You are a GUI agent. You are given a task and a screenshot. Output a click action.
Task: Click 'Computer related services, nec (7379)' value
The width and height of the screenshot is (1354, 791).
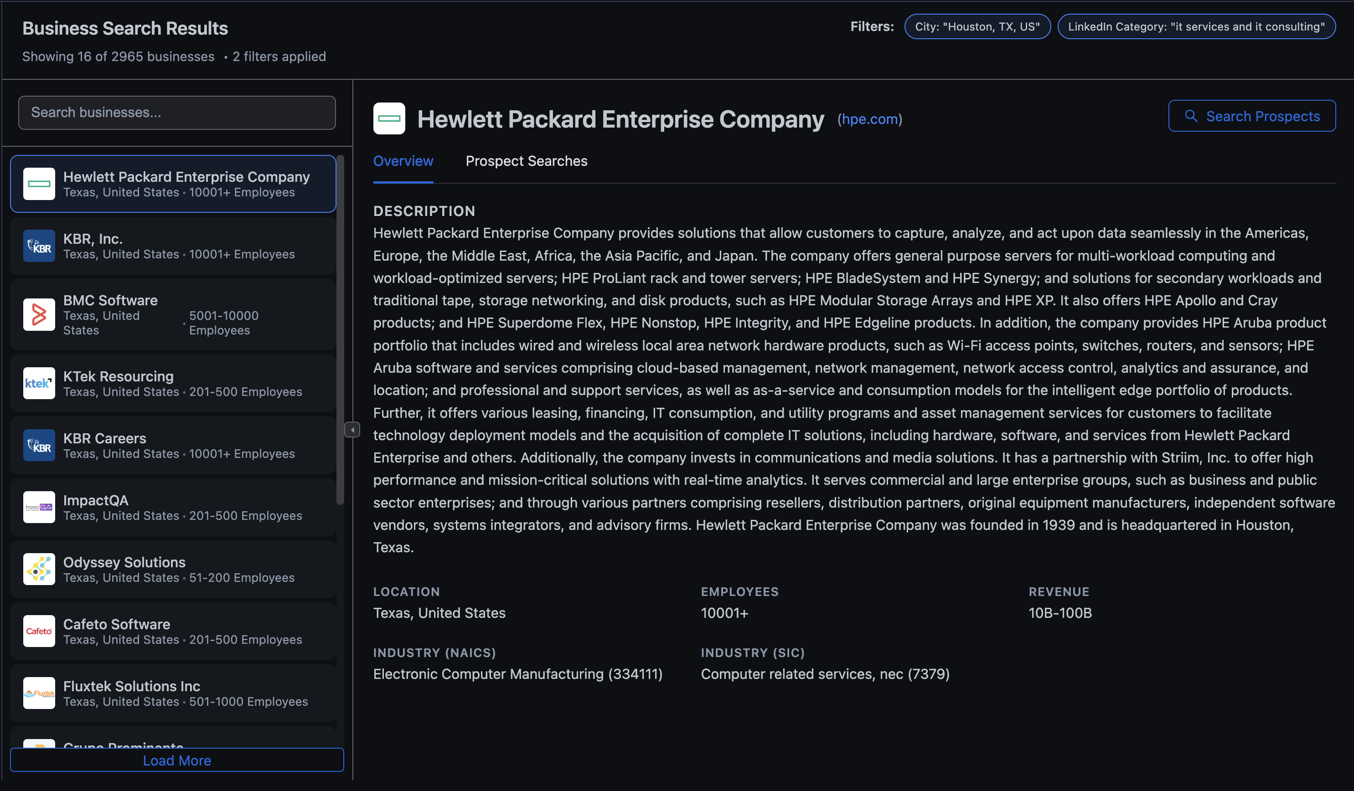coord(825,674)
